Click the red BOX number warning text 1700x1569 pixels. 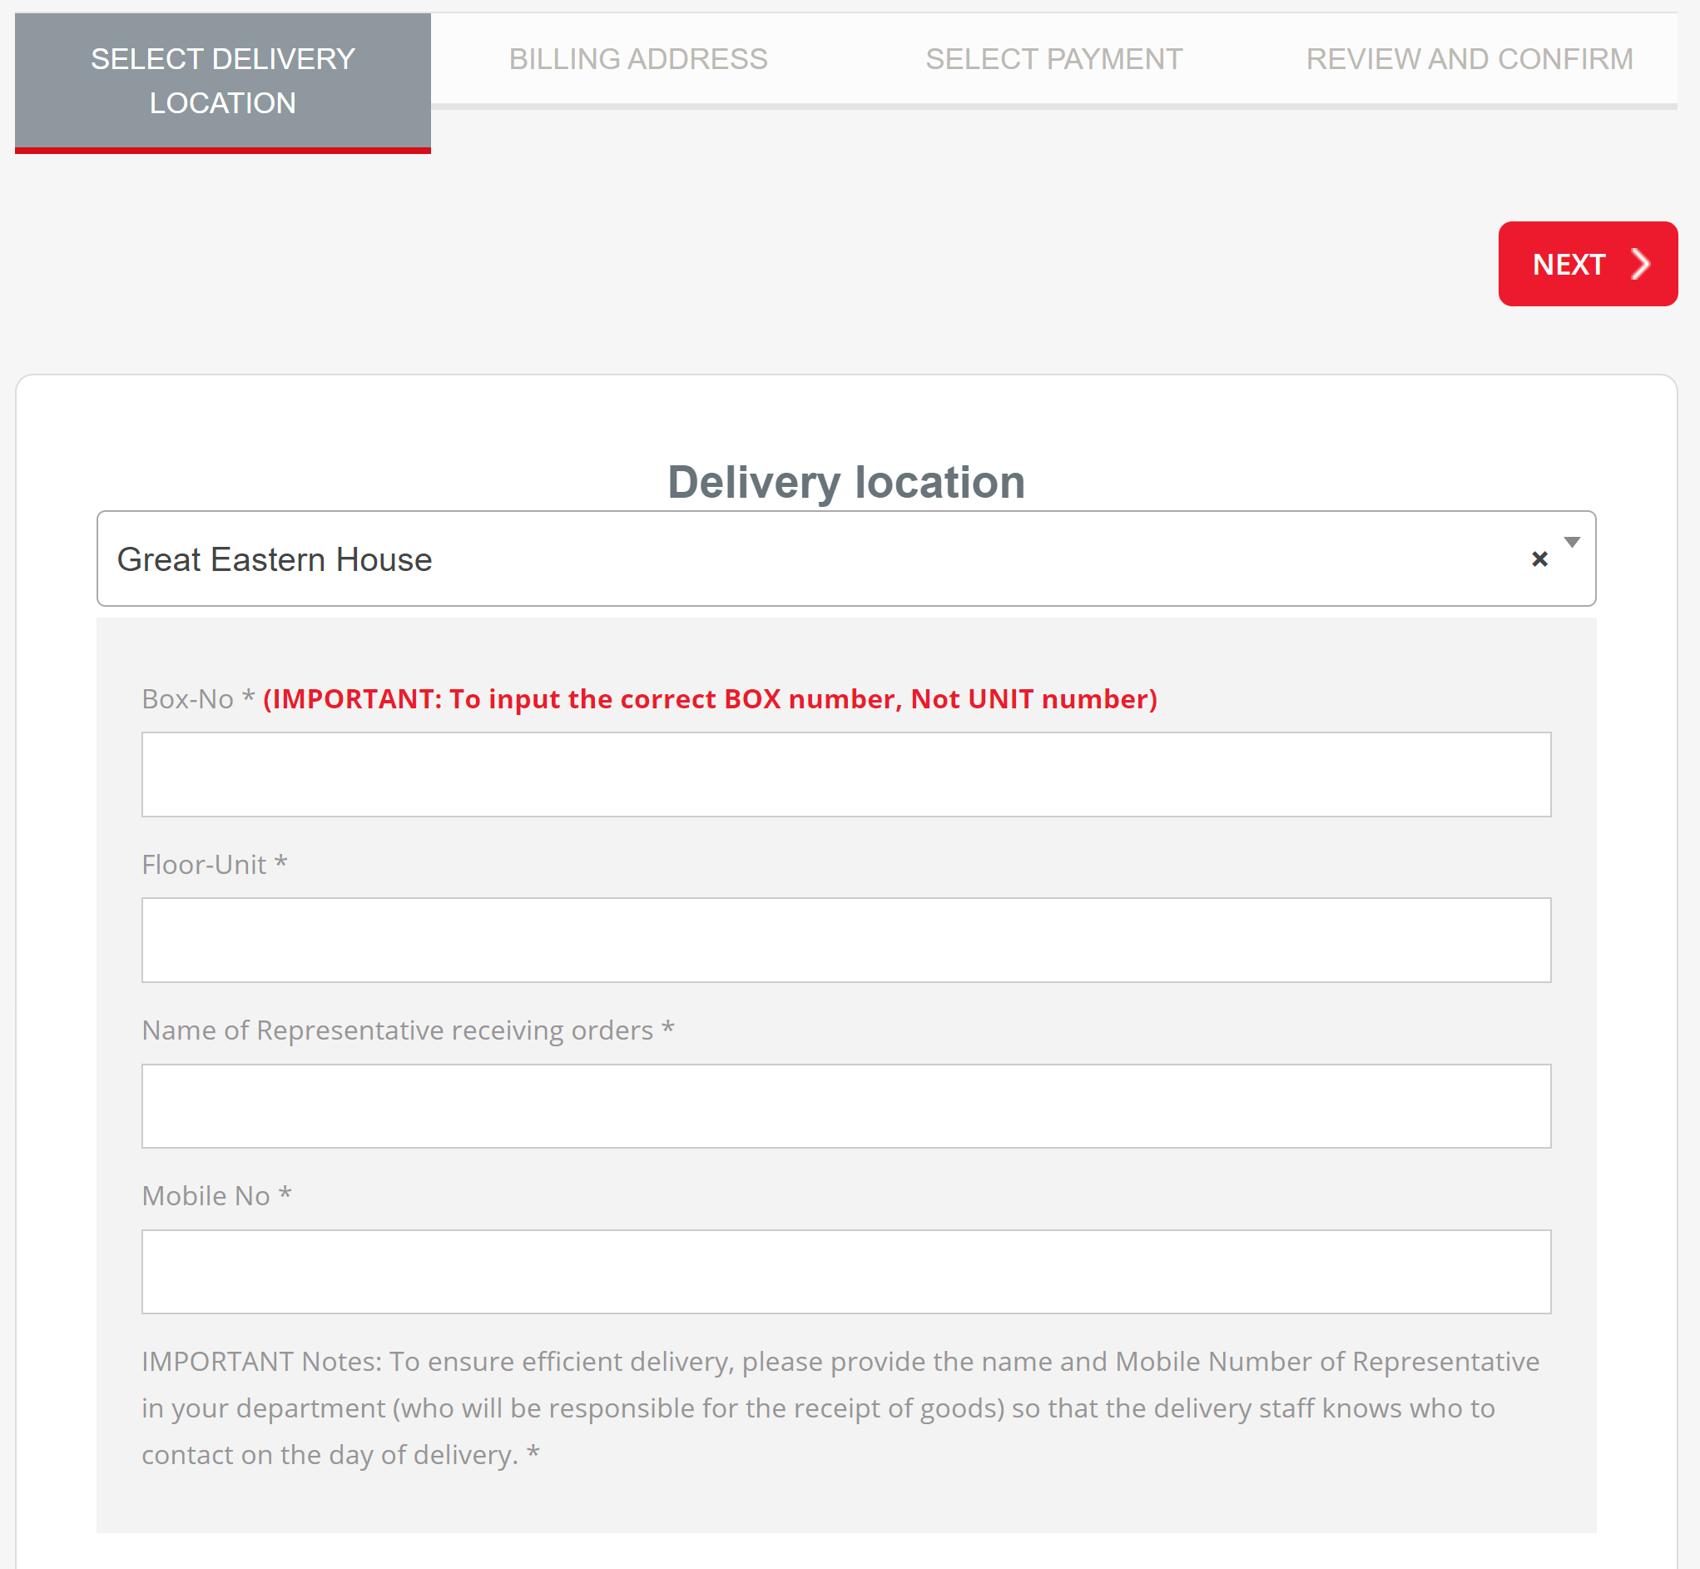(710, 698)
